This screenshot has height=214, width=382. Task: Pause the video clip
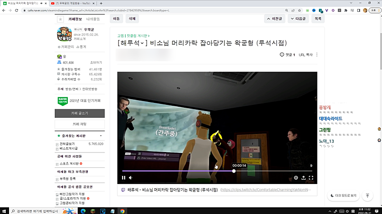[124, 178]
